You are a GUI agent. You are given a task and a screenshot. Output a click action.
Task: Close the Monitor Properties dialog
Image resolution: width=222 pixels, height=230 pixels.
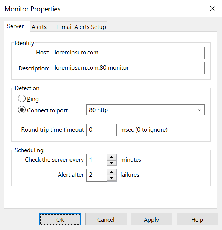[212, 9]
